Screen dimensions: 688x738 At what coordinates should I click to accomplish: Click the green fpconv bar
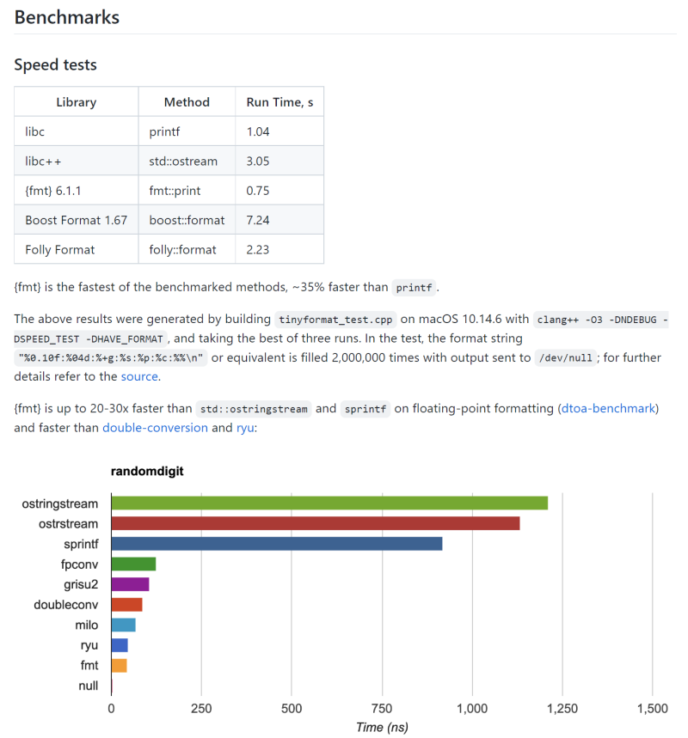133,564
